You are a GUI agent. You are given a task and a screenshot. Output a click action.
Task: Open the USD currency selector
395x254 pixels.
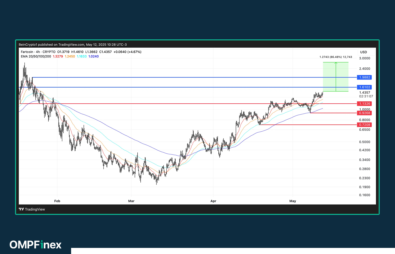[363, 52]
